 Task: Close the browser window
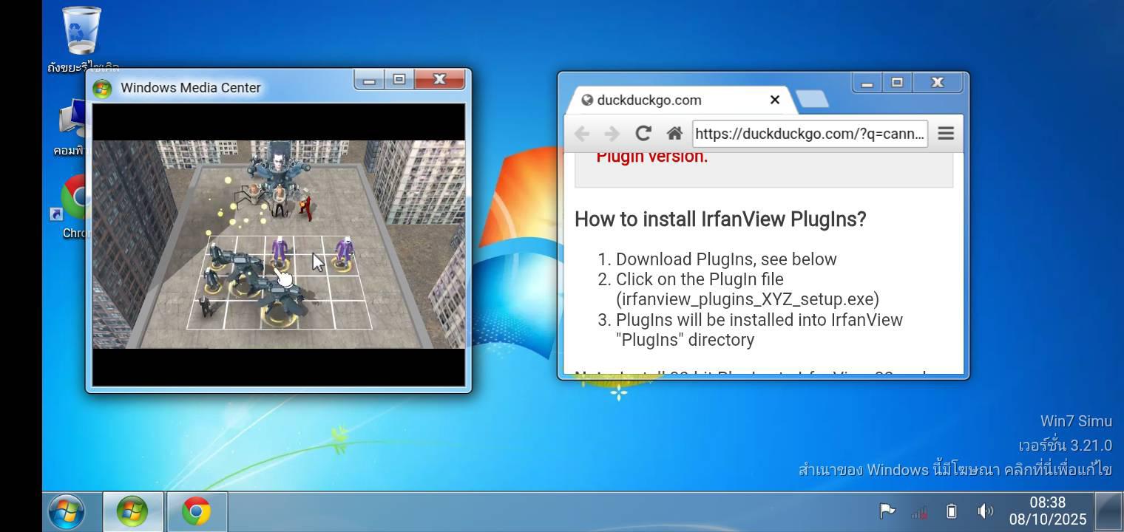938,83
